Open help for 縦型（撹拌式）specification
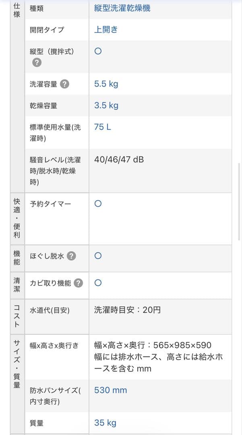This screenshot has width=242, height=435. point(37,62)
